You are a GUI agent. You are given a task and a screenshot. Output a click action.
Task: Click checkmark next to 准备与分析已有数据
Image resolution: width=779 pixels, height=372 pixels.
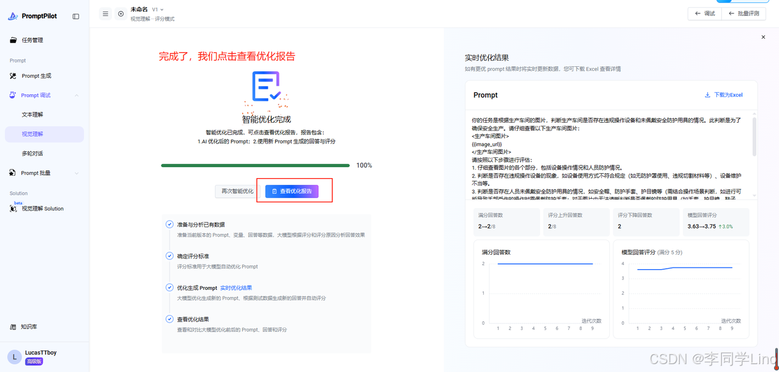pyautogui.click(x=170, y=224)
